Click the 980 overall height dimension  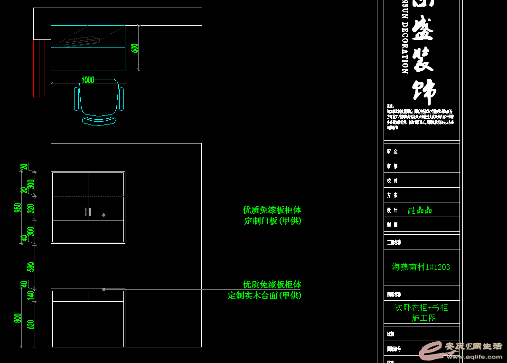point(18,208)
